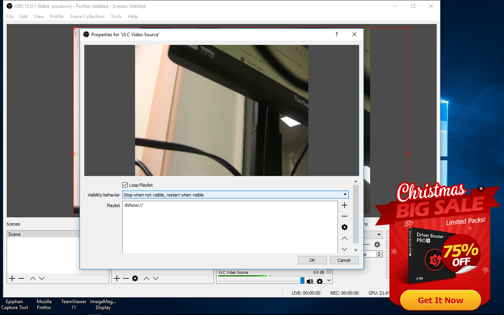Remove the selected Playlist entry
Screen dimensions: 504x315
pos(345,216)
